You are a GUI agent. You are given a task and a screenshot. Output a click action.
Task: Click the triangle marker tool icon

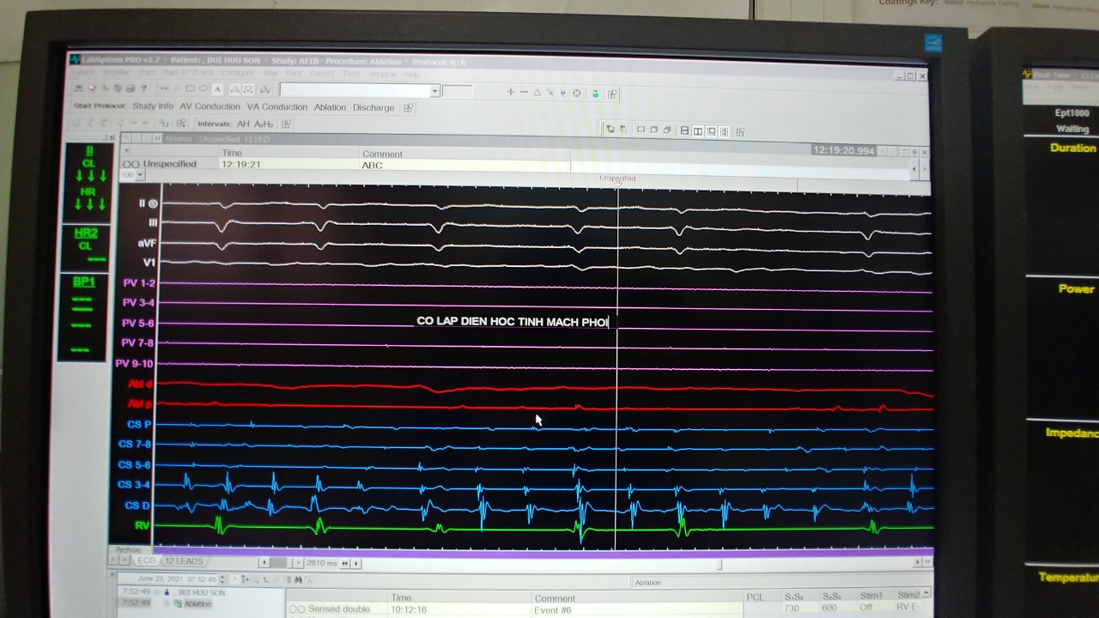[x=537, y=93]
